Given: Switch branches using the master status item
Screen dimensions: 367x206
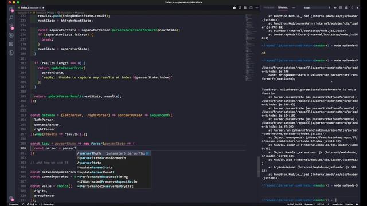Looking at the screenshot, I should (x=14, y=204).
